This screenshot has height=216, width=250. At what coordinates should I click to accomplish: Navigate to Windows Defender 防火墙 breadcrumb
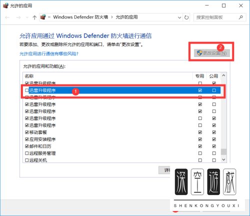(80, 17)
